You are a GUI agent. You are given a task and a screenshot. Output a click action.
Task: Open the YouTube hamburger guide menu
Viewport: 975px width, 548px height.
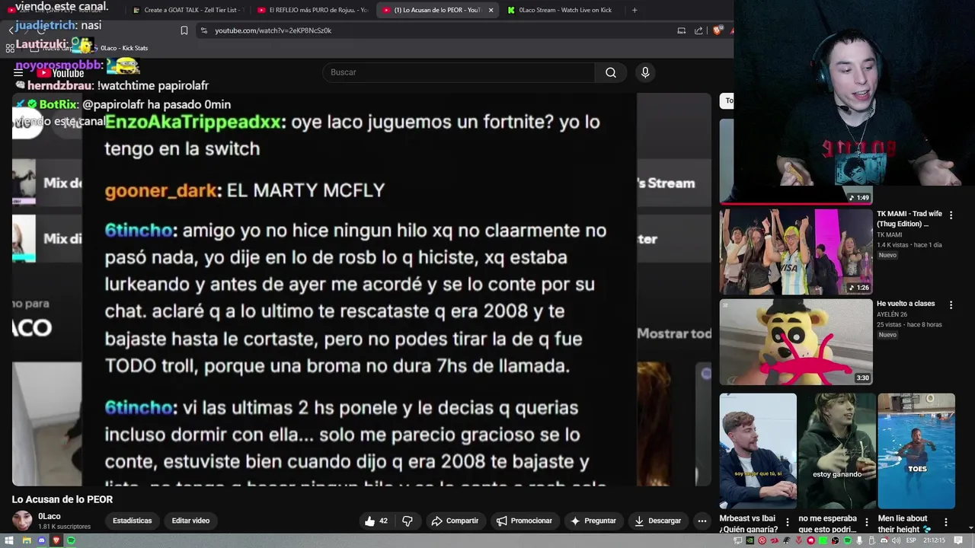(18, 72)
